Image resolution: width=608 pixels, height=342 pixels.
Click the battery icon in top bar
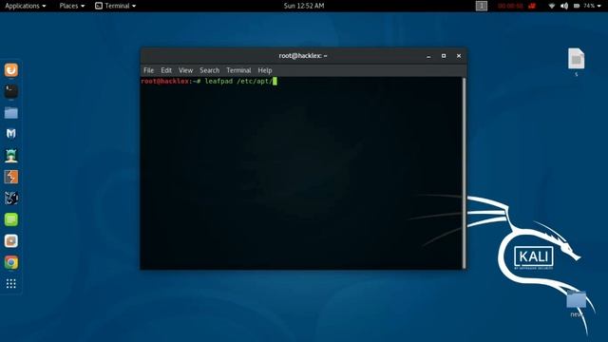click(577, 6)
